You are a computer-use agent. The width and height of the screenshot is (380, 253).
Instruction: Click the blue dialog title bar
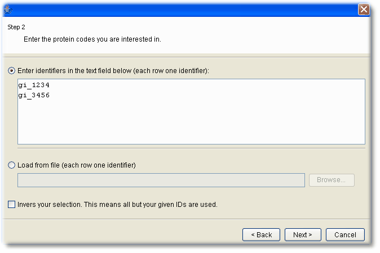click(x=184, y=10)
